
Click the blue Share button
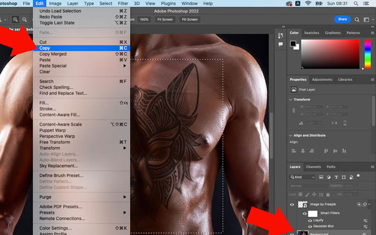(342, 19)
